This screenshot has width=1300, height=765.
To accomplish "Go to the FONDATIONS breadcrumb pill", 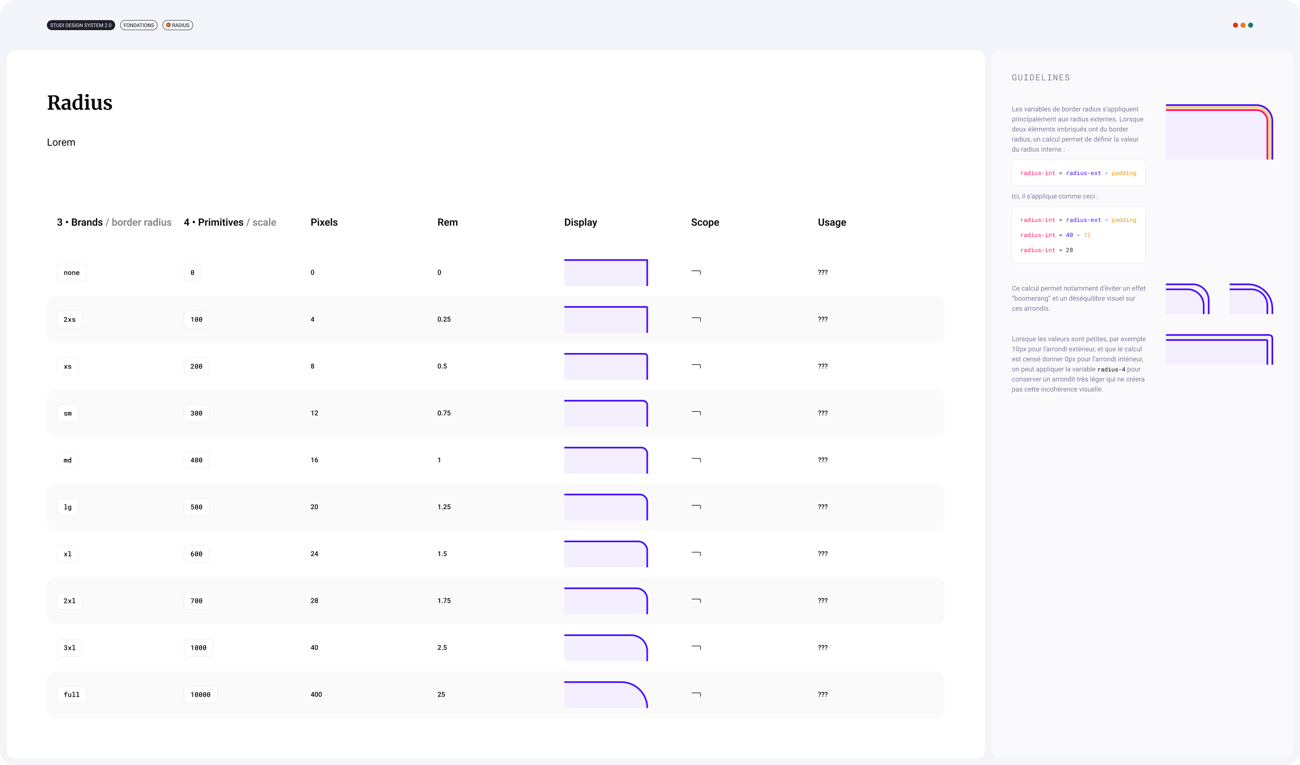I will coord(138,25).
